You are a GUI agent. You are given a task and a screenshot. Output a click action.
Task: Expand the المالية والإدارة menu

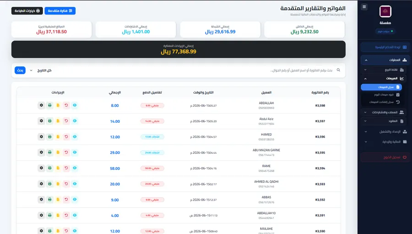[385, 141]
